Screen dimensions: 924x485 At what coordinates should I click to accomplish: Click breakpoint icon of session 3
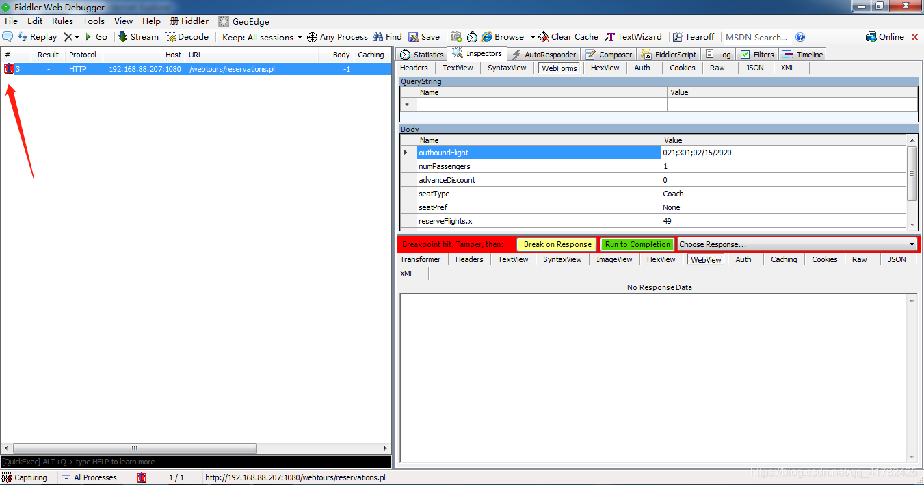click(9, 68)
